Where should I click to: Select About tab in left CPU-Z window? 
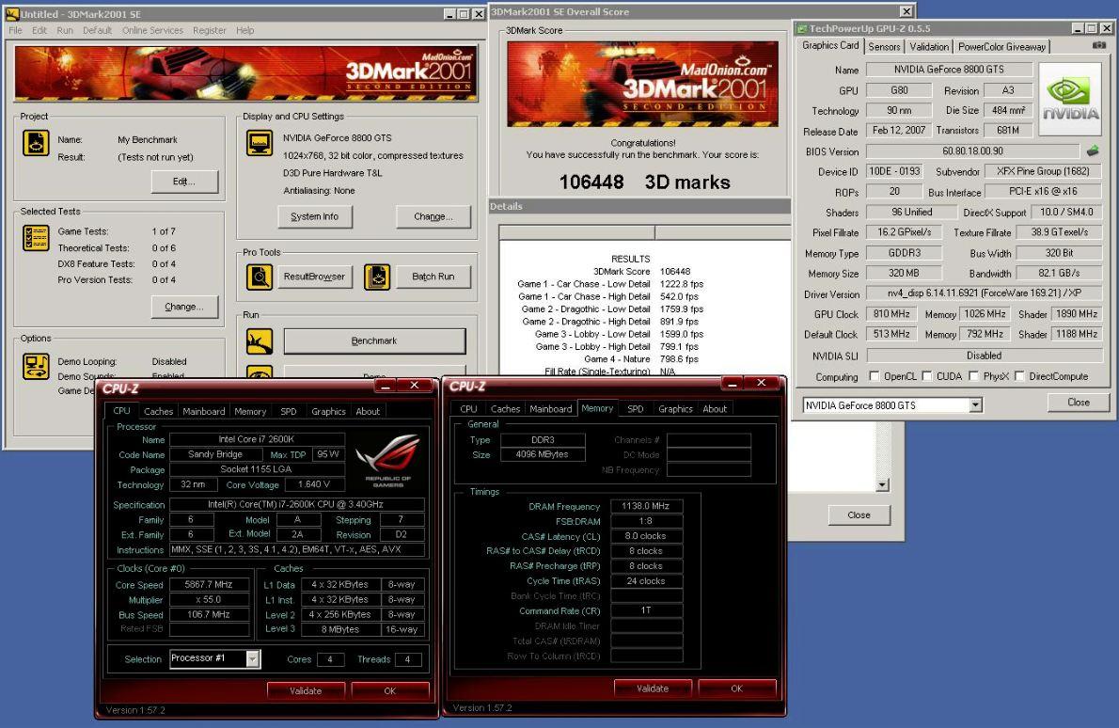tap(368, 411)
